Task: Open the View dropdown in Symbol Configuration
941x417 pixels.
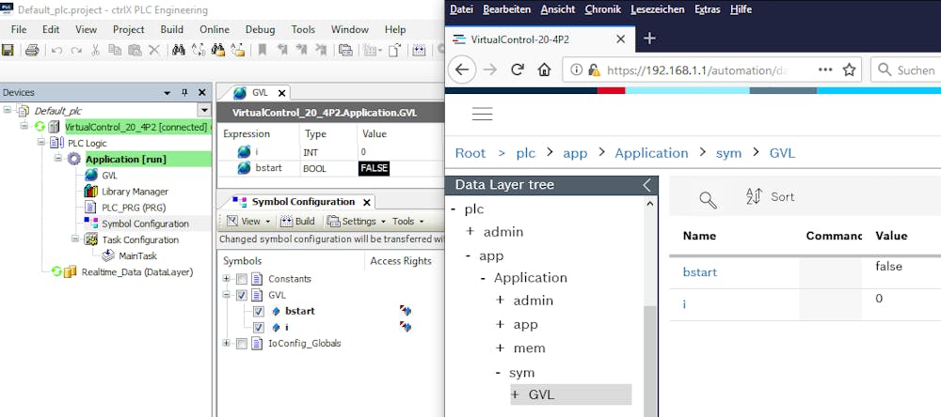Action: point(250,222)
